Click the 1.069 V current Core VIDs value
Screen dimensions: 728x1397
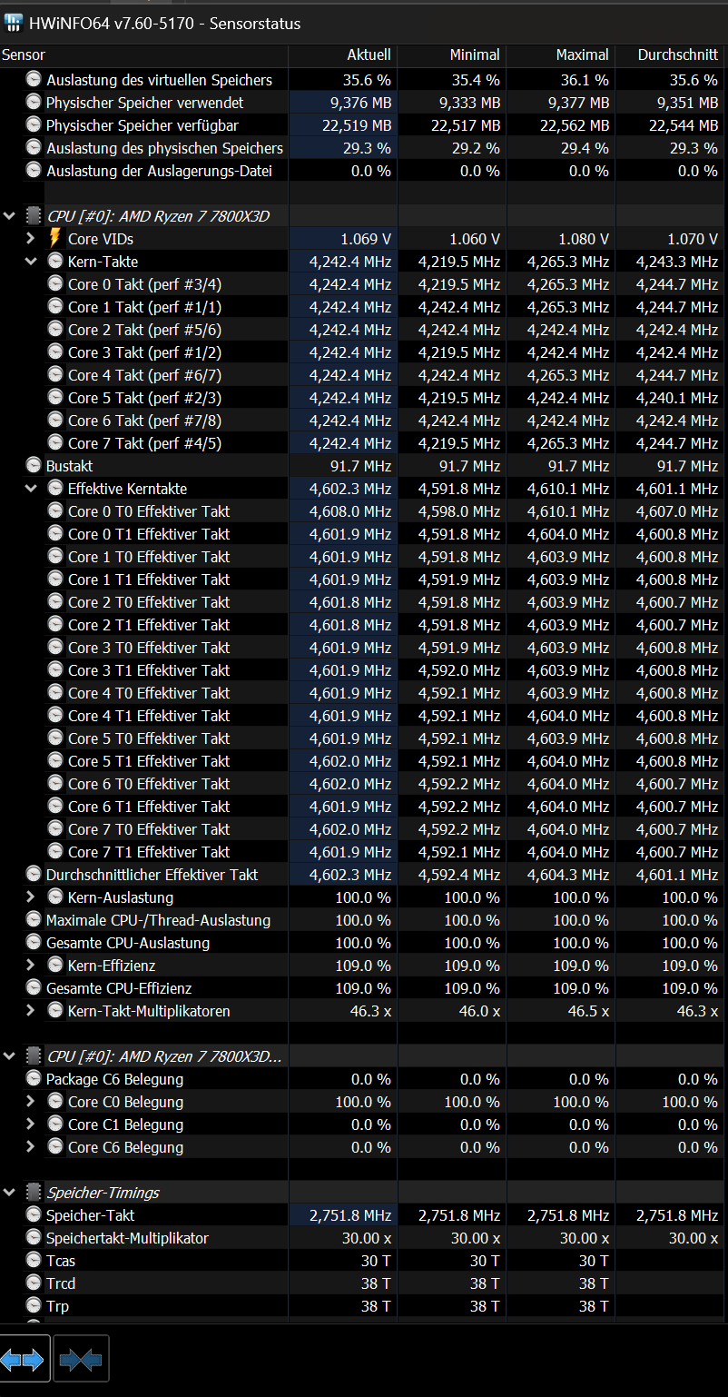coord(366,239)
